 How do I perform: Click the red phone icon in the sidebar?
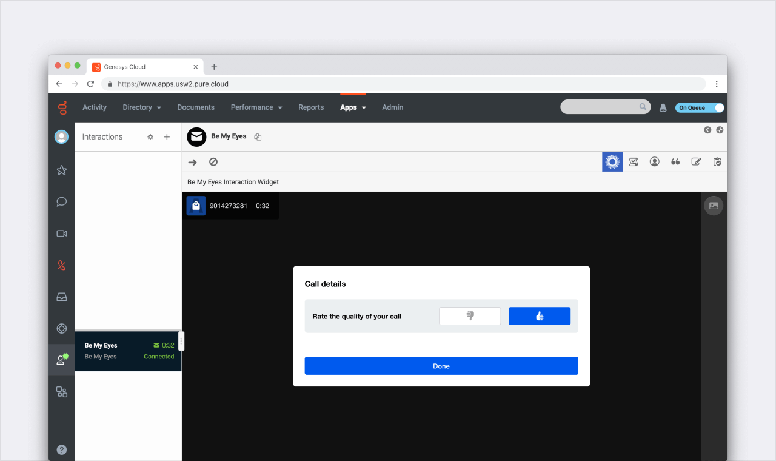62,265
